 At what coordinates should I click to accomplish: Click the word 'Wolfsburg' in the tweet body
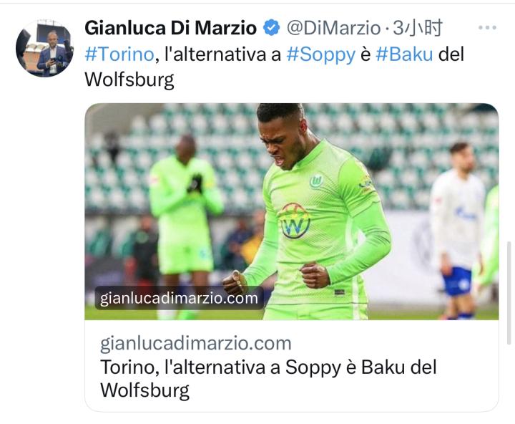point(129,79)
